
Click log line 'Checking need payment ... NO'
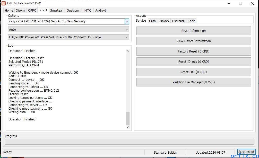coord(30,109)
